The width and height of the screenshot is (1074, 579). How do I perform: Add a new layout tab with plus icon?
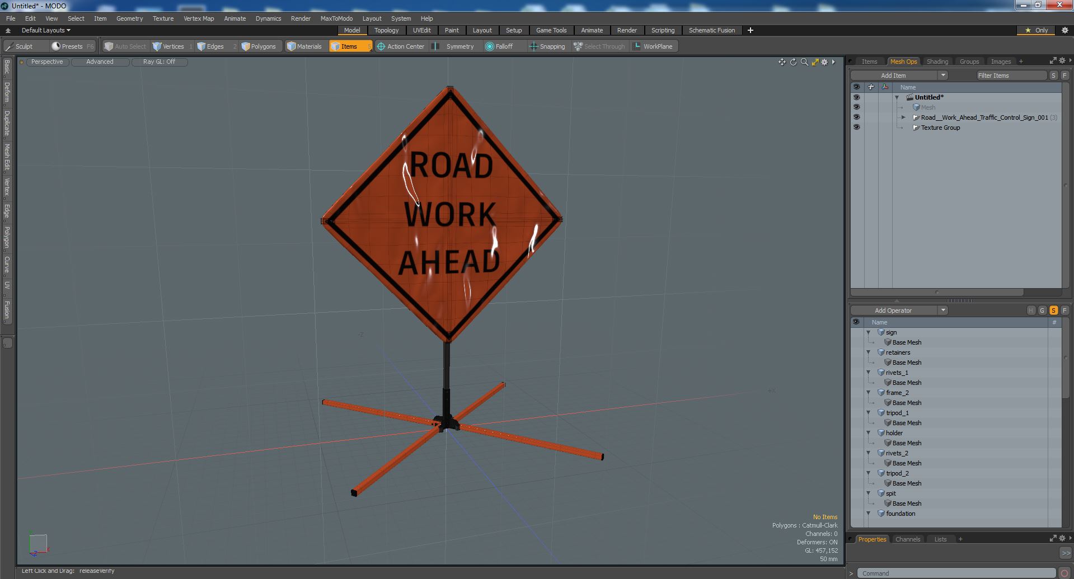pos(750,30)
